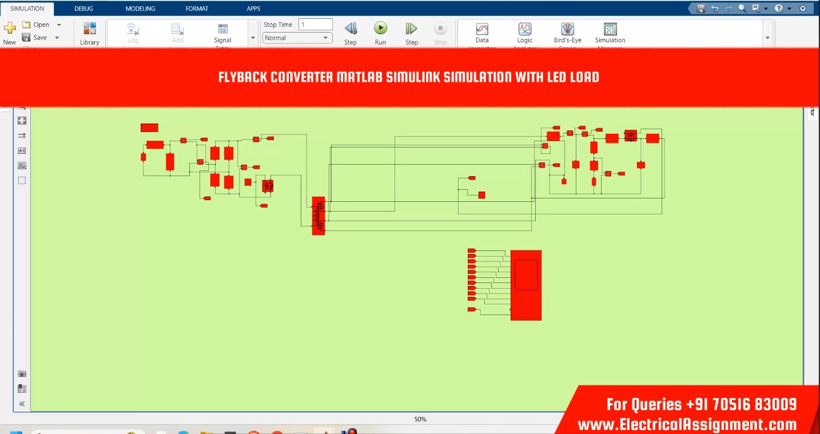Click the Fit to View palette icon

[x=22, y=121]
